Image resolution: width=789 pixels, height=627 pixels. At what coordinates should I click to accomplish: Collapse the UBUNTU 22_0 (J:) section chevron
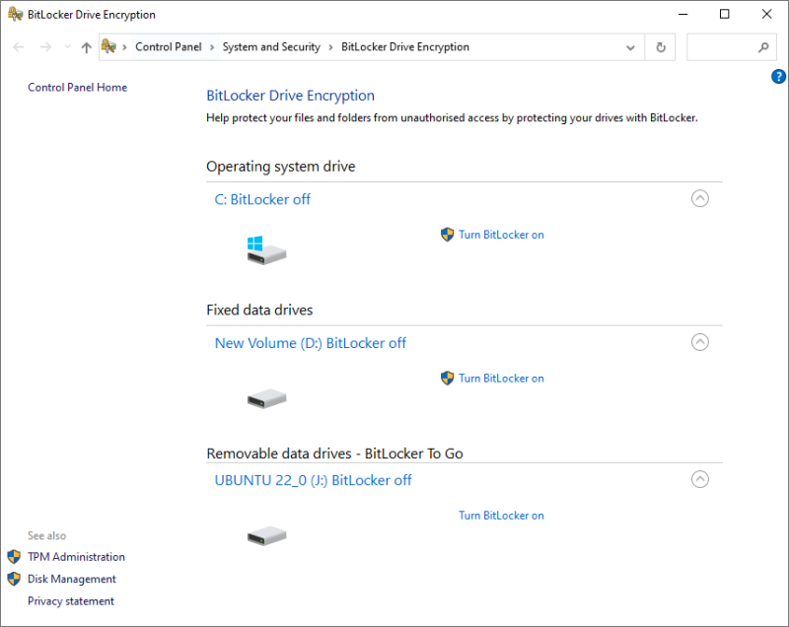699,479
